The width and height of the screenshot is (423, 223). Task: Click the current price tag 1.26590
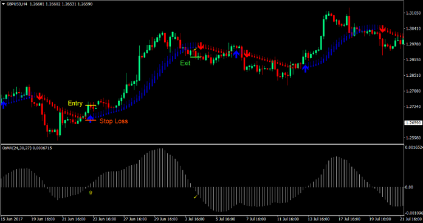coord(413,122)
